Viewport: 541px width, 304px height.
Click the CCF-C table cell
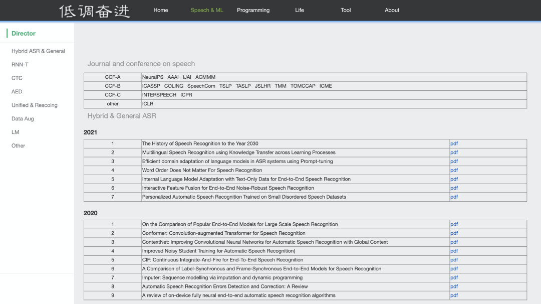pyautogui.click(x=113, y=95)
